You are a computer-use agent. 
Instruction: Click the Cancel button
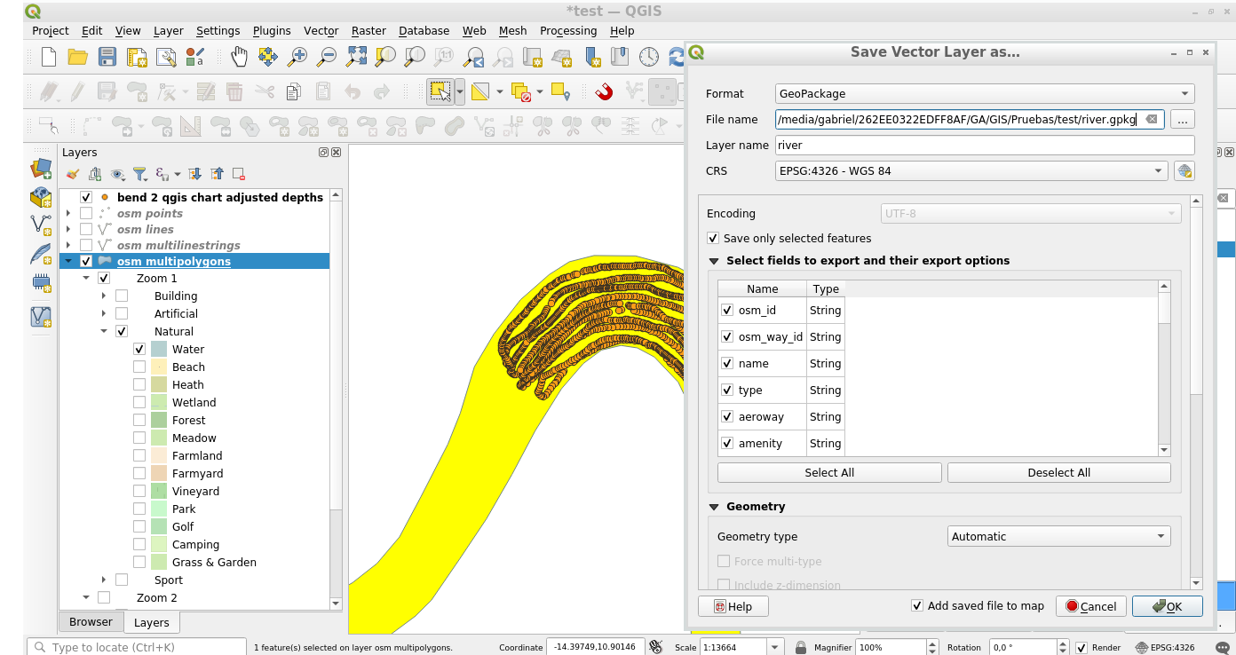point(1091,606)
